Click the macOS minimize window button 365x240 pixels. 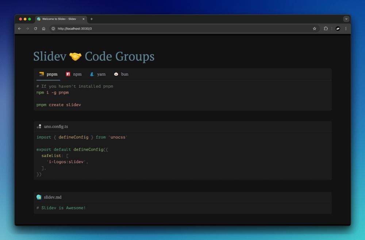[x=25, y=19]
